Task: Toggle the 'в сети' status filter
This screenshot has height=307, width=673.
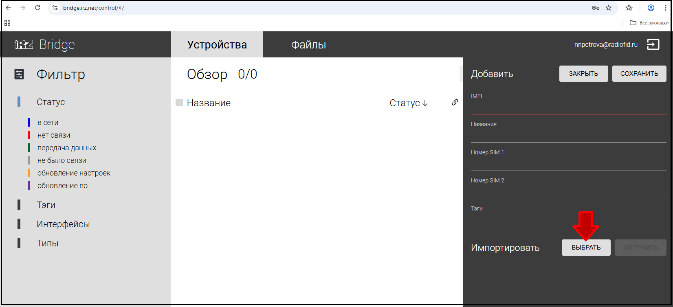Action: point(48,123)
